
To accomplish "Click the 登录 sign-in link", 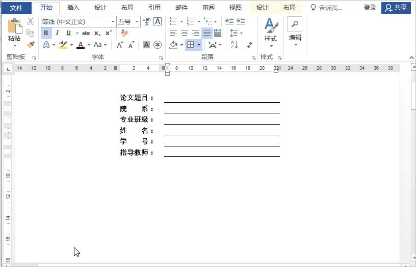I will [x=370, y=8].
